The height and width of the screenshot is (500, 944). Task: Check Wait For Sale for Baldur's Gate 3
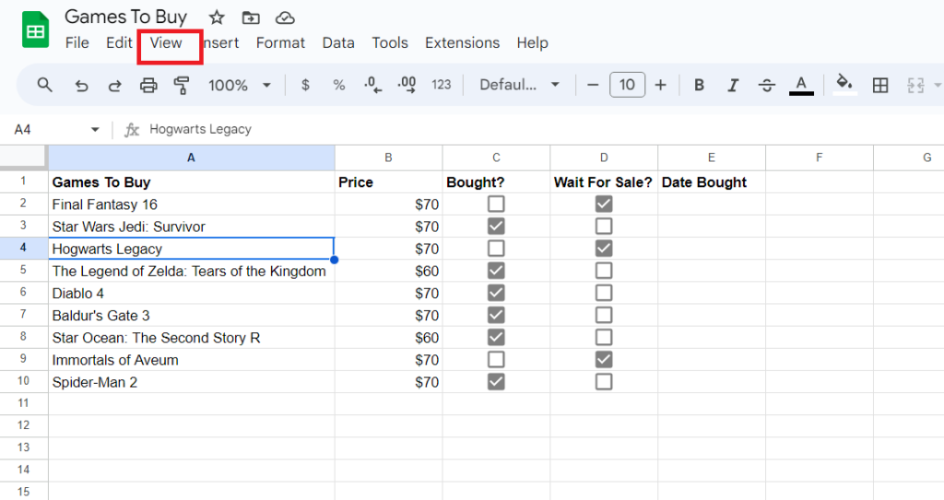click(604, 315)
